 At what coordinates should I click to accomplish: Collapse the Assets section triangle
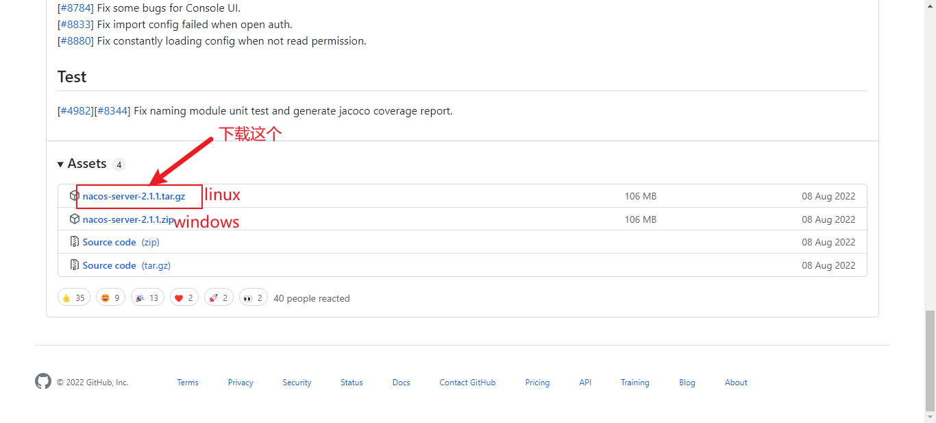[x=61, y=164]
